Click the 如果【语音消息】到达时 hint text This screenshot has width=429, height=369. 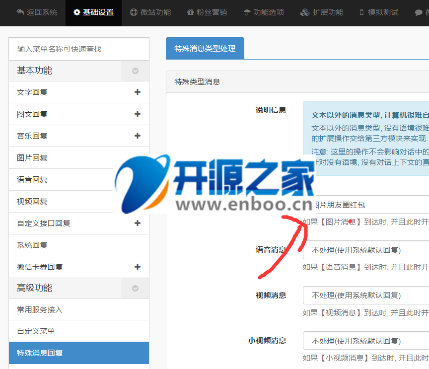pos(366,267)
